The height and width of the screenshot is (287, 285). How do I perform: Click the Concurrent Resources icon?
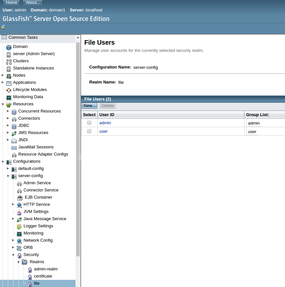tap(14, 112)
